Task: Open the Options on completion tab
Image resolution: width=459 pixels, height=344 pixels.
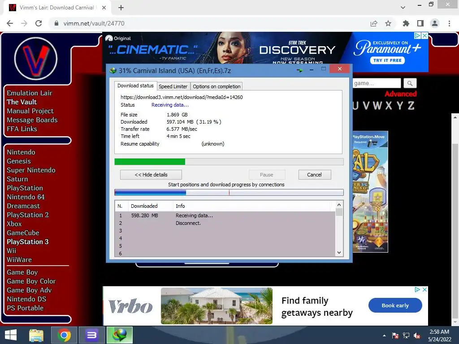Action: pyautogui.click(x=217, y=86)
